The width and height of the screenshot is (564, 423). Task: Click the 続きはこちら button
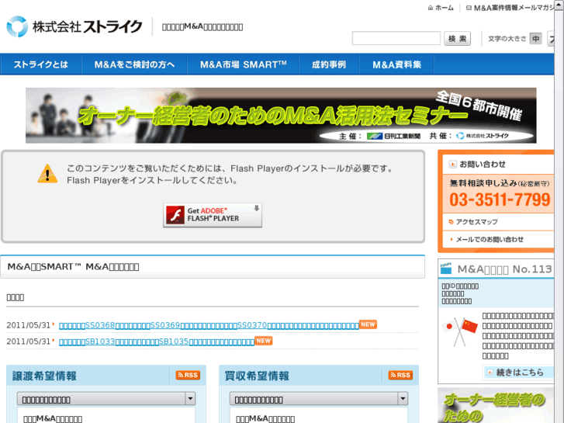coord(518,373)
